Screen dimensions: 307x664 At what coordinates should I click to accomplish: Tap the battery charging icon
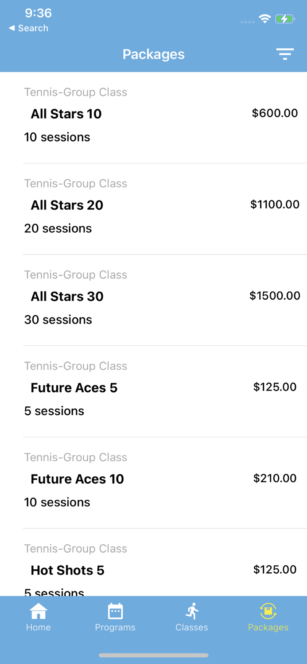click(x=285, y=19)
